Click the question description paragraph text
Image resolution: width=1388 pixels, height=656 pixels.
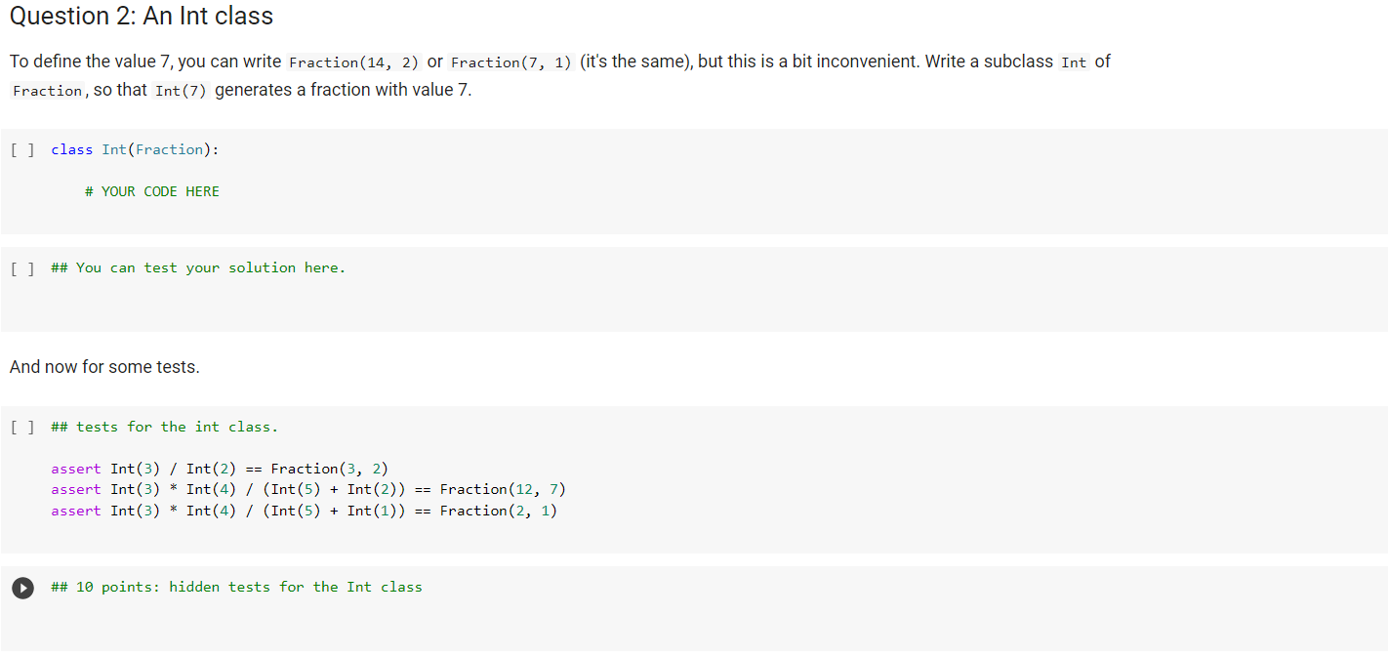(559, 76)
